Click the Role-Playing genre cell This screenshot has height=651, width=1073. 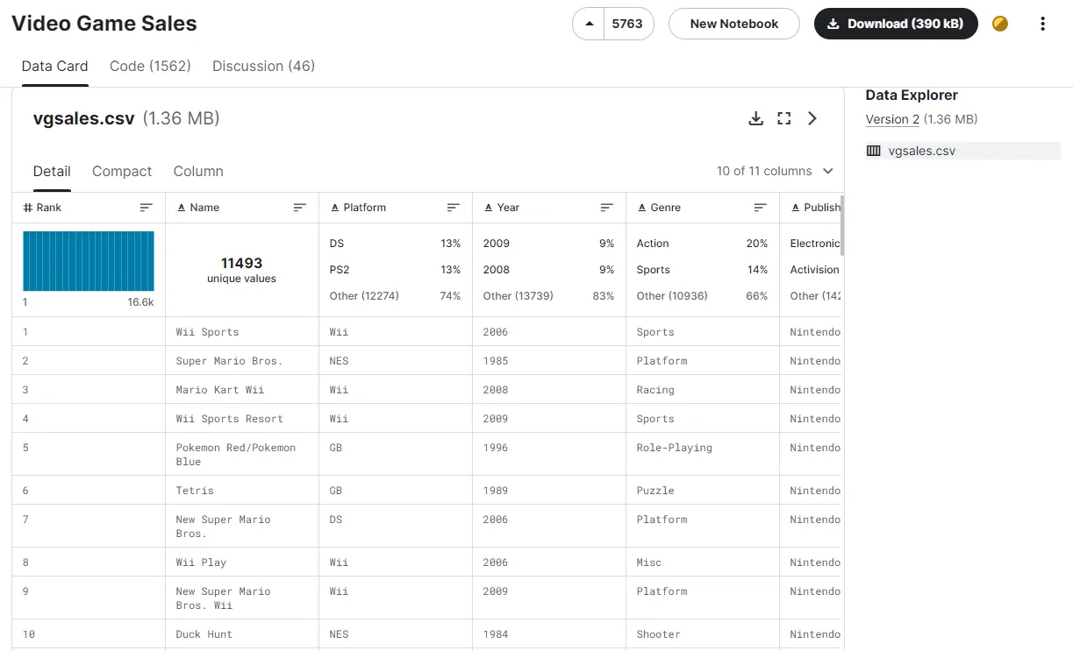[703, 455]
